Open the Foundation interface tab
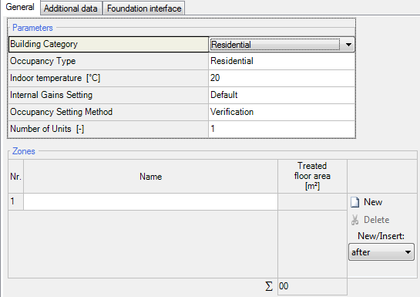This screenshot has height=297, width=420. click(144, 8)
